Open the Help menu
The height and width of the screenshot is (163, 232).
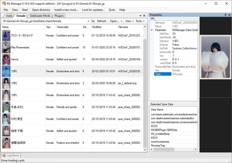pos(122,10)
